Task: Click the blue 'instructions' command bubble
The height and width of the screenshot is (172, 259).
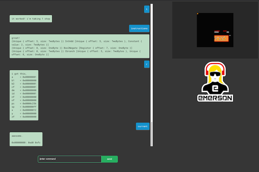Action: click(139, 28)
